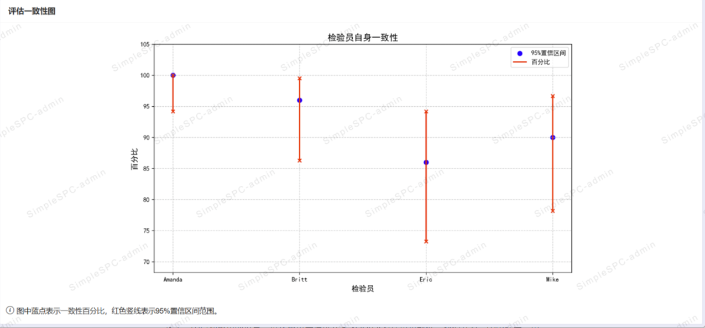Click the Eric label on the x-axis

click(x=426, y=279)
